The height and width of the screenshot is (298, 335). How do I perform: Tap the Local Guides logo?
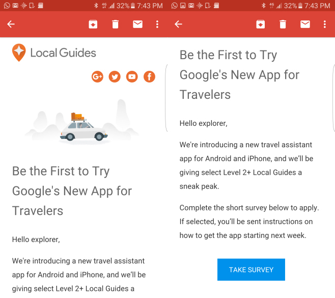tap(54, 52)
